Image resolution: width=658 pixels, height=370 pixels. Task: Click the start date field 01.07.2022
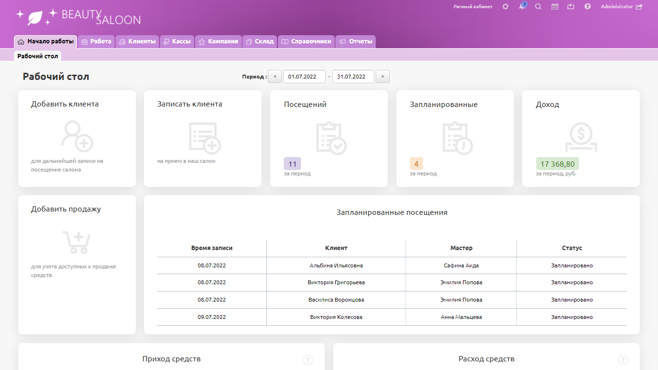[x=304, y=77]
